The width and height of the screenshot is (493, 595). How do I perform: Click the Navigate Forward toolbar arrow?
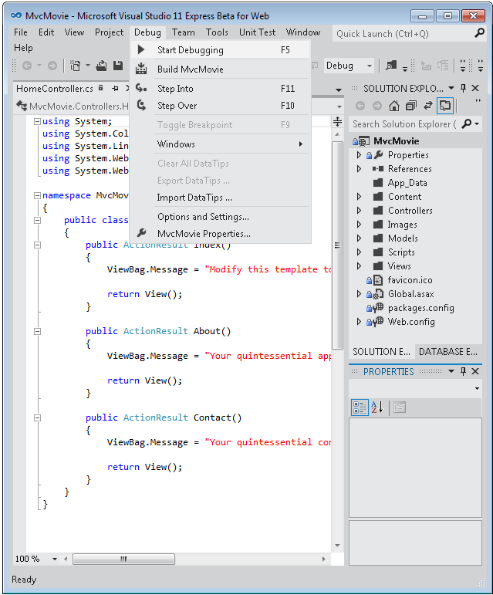click(52, 66)
